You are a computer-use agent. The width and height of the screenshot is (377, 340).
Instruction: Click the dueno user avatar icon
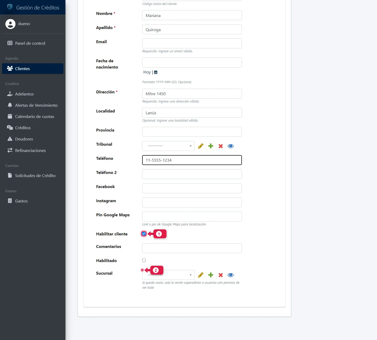tap(10, 24)
